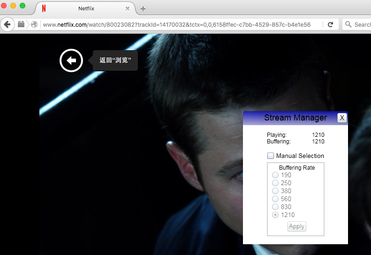371x255 pixels.
Task: Close Stream Manager with X button
Action: 342,118
